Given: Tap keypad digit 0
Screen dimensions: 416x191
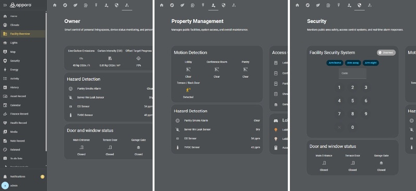Looking at the screenshot, I should [x=352, y=127].
